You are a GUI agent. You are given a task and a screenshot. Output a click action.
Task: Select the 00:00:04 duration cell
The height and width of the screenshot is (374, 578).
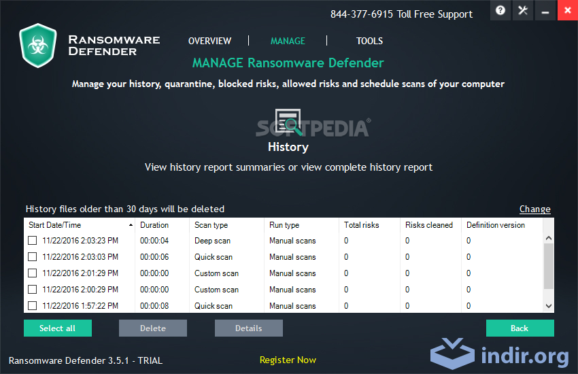pyautogui.click(x=154, y=241)
